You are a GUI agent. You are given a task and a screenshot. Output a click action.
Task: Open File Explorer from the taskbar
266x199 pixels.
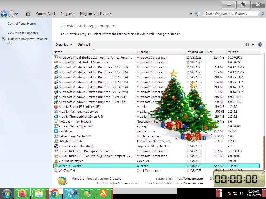[39, 194]
